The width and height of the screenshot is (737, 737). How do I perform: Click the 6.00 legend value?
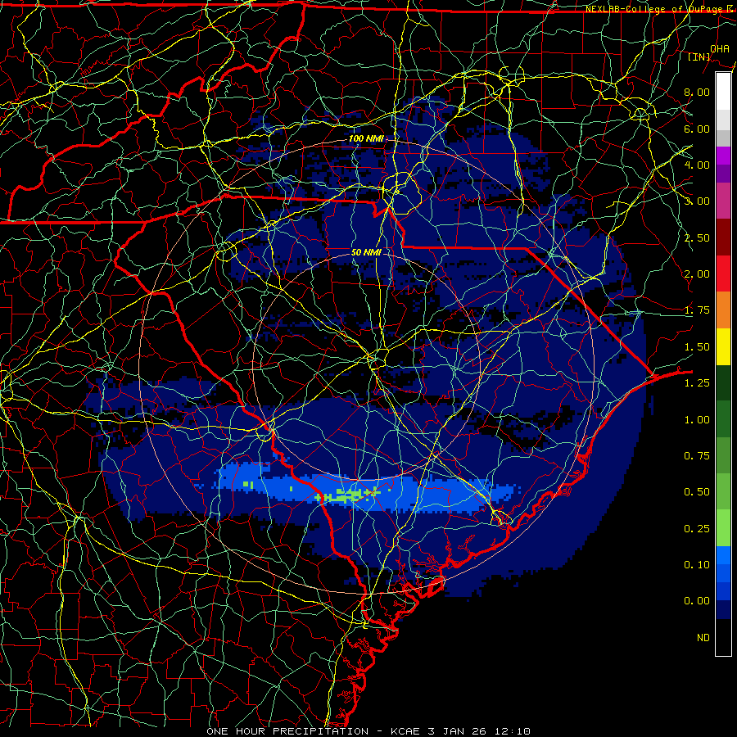pos(697,129)
